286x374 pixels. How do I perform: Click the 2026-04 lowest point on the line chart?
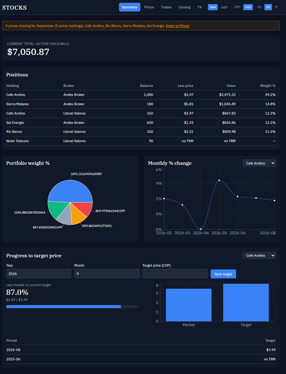pyautogui.click(x=201, y=229)
